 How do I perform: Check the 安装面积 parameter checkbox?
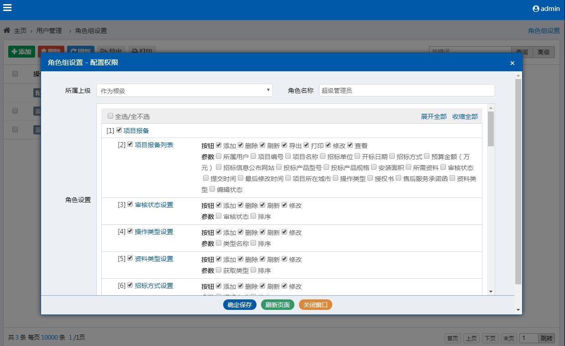pyautogui.click(x=374, y=167)
